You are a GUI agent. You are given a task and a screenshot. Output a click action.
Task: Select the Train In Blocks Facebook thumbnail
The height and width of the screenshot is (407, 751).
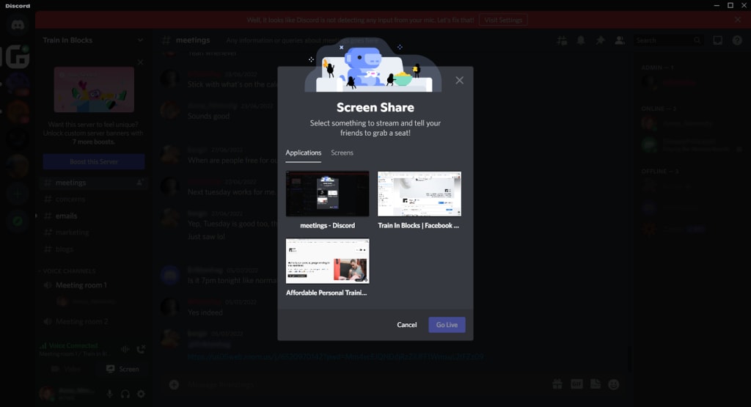coord(420,194)
